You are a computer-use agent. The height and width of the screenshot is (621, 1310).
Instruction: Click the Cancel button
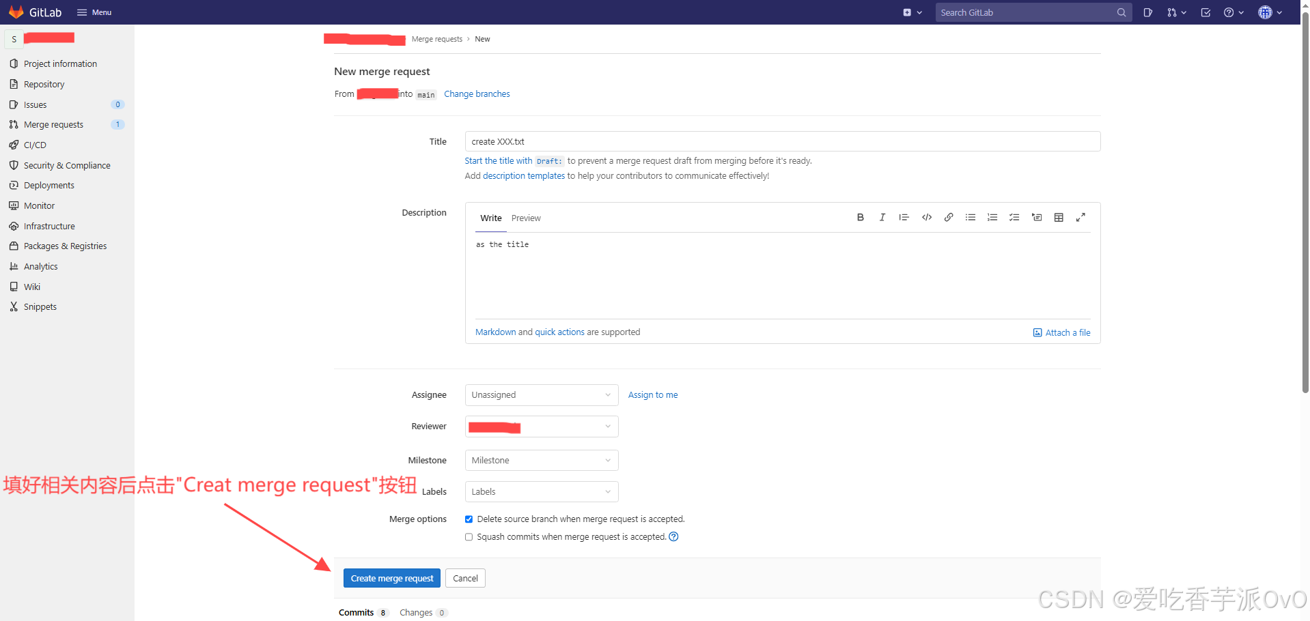pos(465,578)
